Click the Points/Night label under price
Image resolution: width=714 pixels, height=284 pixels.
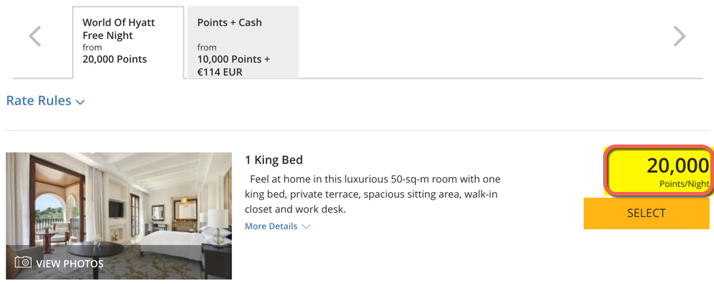[684, 184]
